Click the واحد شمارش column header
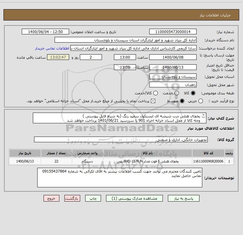Image resolution: width=243 pixels, height=235 pixels. click(x=87, y=153)
